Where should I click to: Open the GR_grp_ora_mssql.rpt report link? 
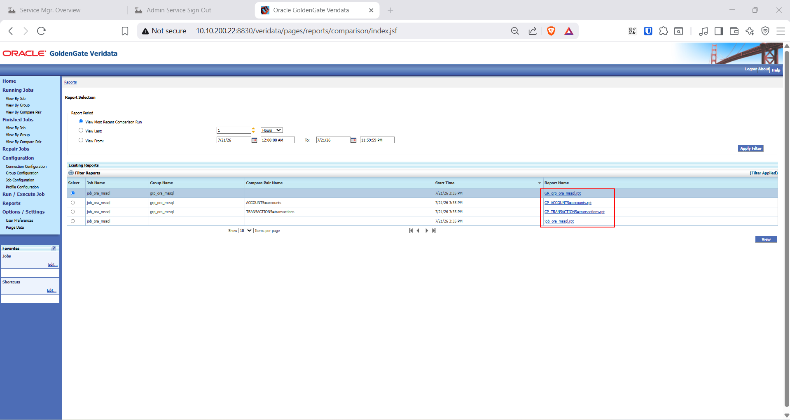point(563,193)
